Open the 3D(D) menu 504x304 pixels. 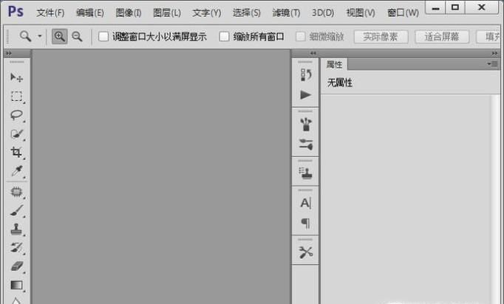click(323, 13)
